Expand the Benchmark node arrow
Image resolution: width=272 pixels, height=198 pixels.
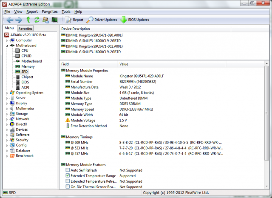click(x=7, y=156)
